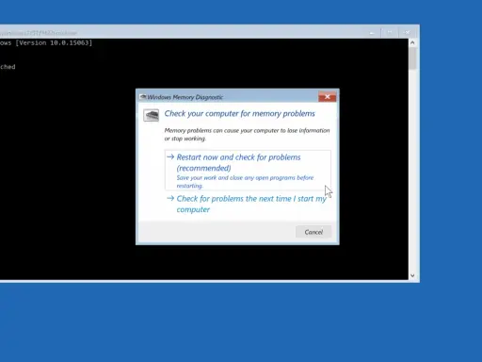Choose Restart now and check for problems
Image resolution: width=482 pixels, height=362 pixels.
(248, 171)
